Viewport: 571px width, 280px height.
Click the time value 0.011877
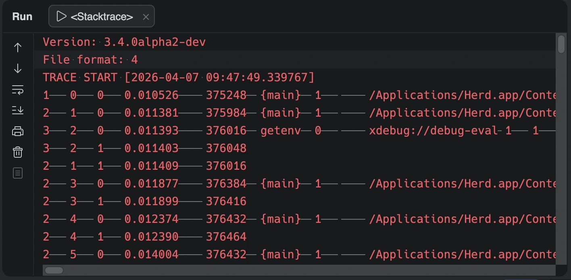coord(152,184)
